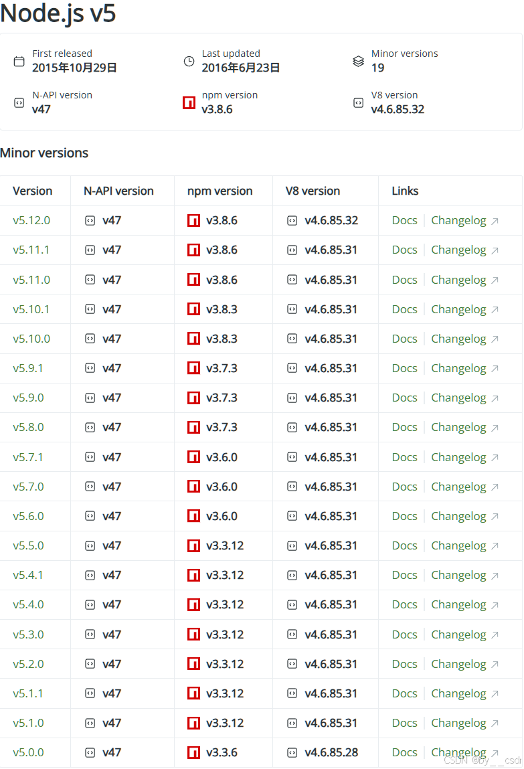Click the npm icon in v5.0.0 row

point(193,752)
